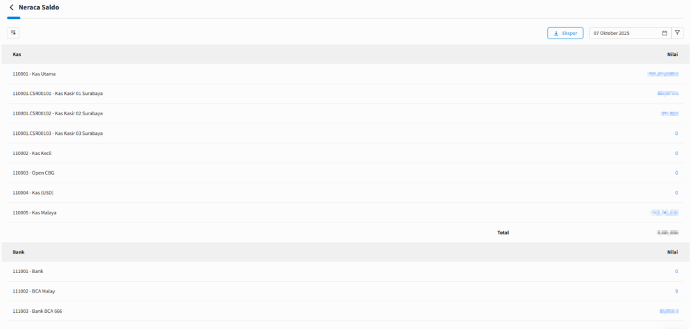The image size is (691, 329).
Task: Open the Kas Kecil balance value
Action: pyautogui.click(x=676, y=153)
